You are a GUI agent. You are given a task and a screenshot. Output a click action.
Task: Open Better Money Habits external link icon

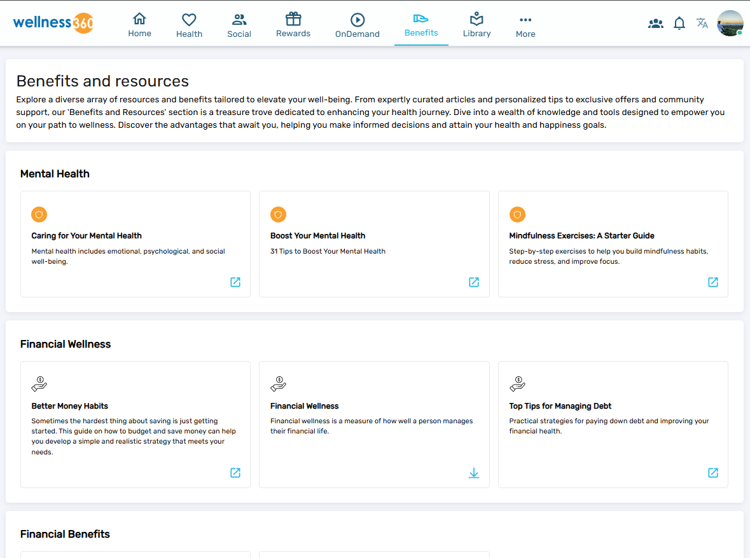(x=235, y=473)
